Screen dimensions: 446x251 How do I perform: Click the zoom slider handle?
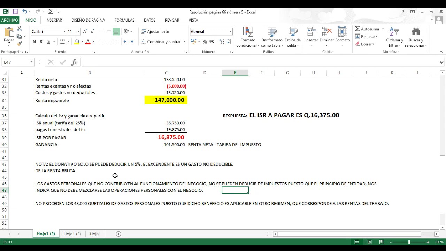(409, 242)
